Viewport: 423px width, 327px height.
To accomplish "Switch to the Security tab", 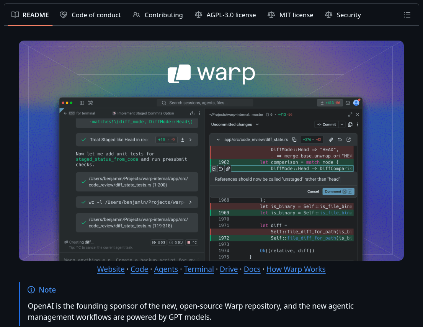I will [343, 15].
